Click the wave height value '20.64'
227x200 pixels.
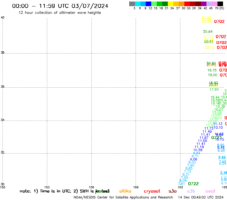(x=208, y=31)
